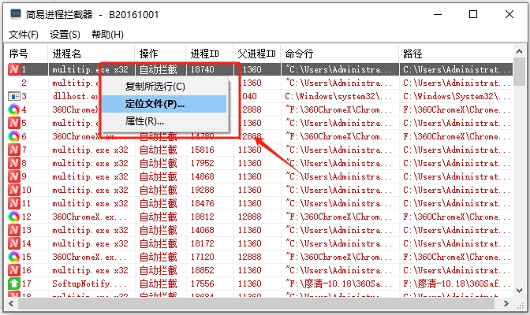Sort by the 父进程ID column header
Viewport: 530px width, 315px height.
coord(257,54)
